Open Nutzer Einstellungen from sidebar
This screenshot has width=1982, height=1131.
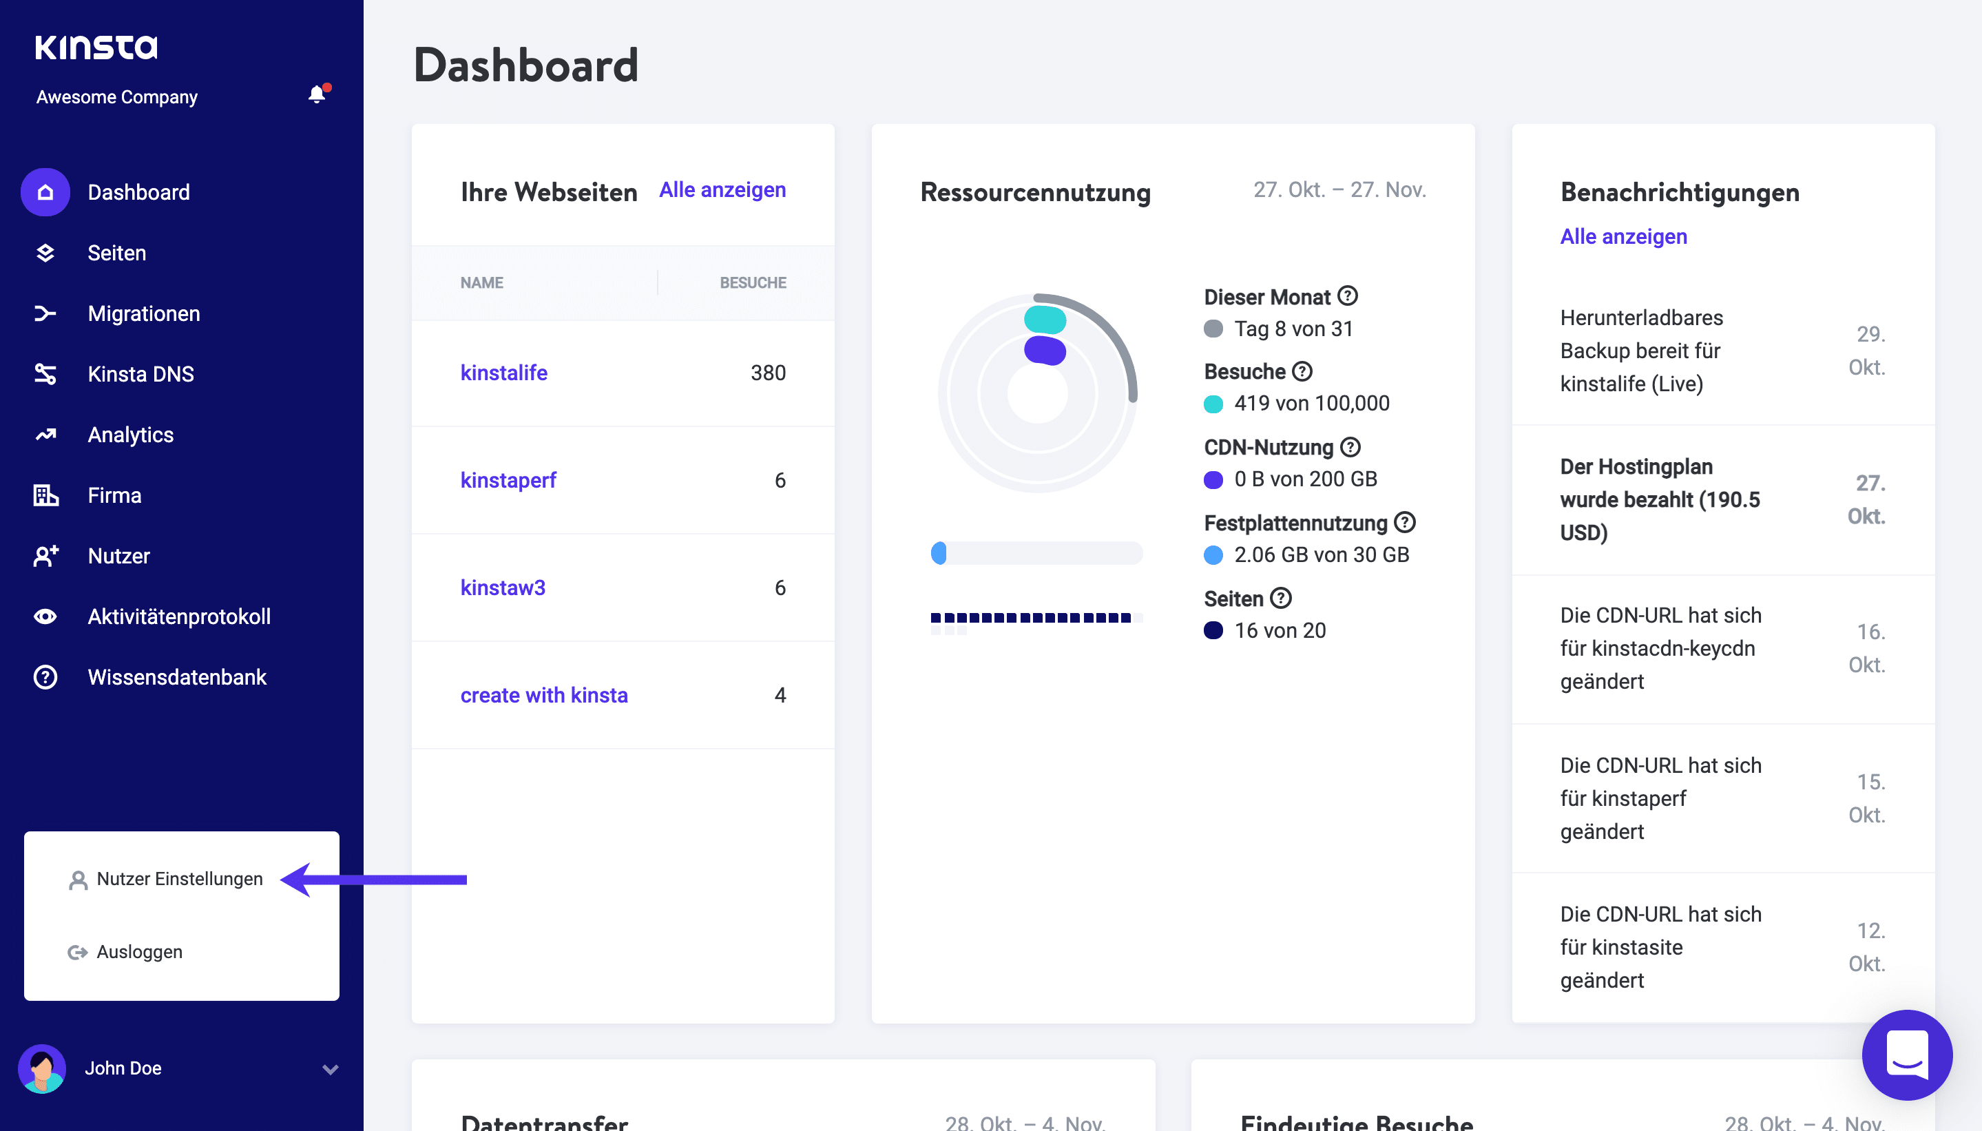point(181,878)
